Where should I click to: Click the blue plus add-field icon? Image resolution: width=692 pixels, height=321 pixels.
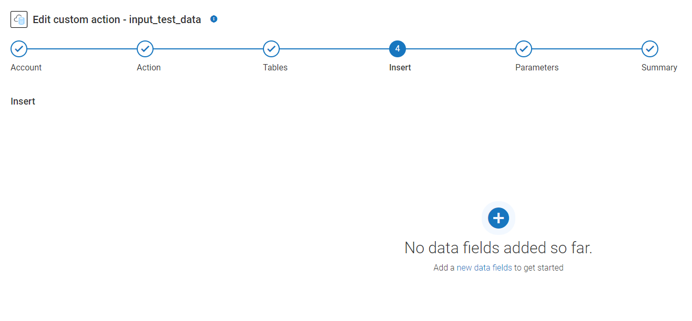(x=498, y=218)
